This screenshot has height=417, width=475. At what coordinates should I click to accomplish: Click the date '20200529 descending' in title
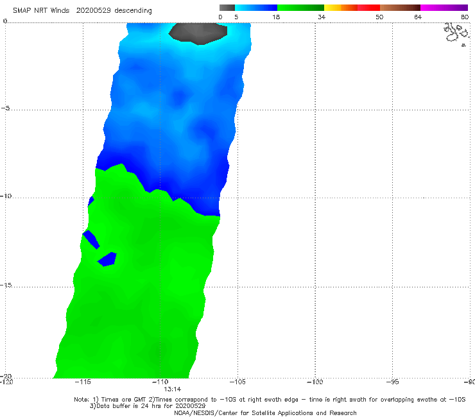pos(114,11)
